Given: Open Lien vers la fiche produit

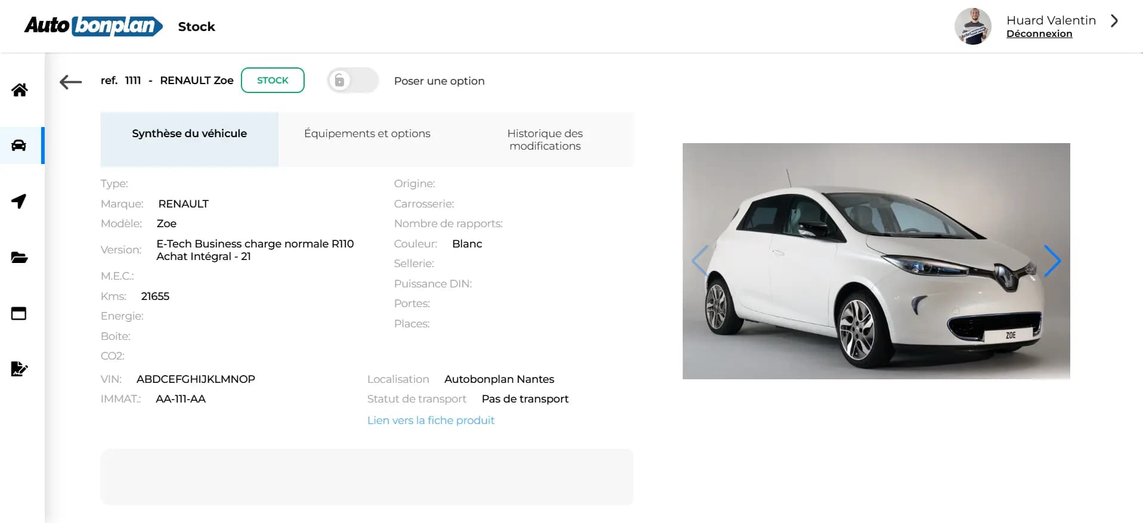Looking at the screenshot, I should (430, 420).
